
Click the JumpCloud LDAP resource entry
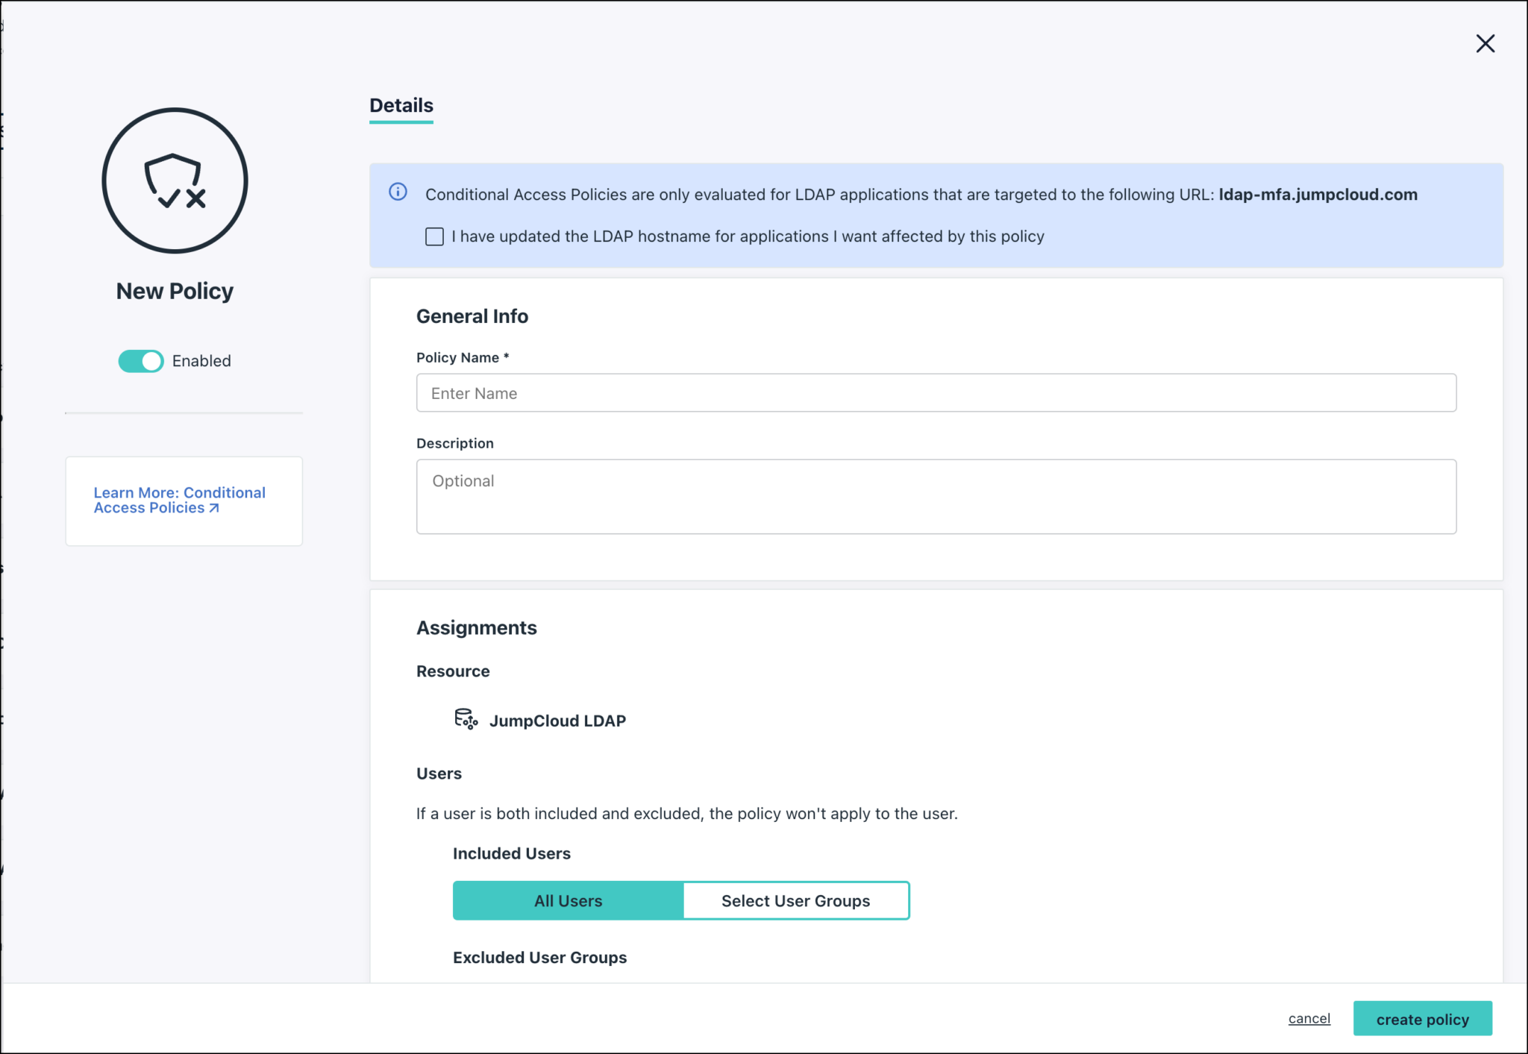coord(557,720)
